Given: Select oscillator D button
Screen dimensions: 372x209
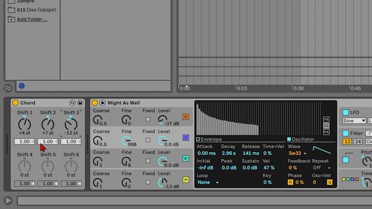Looking at the screenshot, I should click(186, 117).
